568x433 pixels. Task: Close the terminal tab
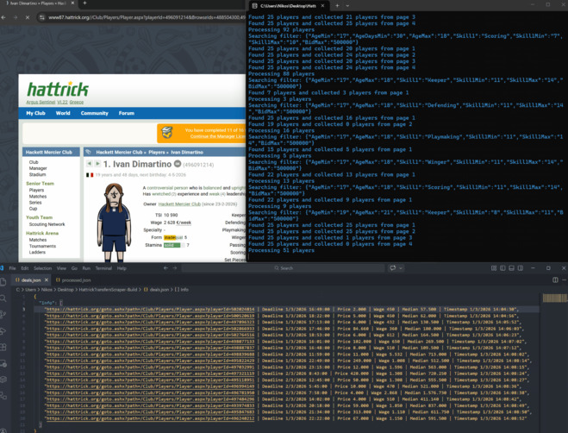click(x=322, y=5)
